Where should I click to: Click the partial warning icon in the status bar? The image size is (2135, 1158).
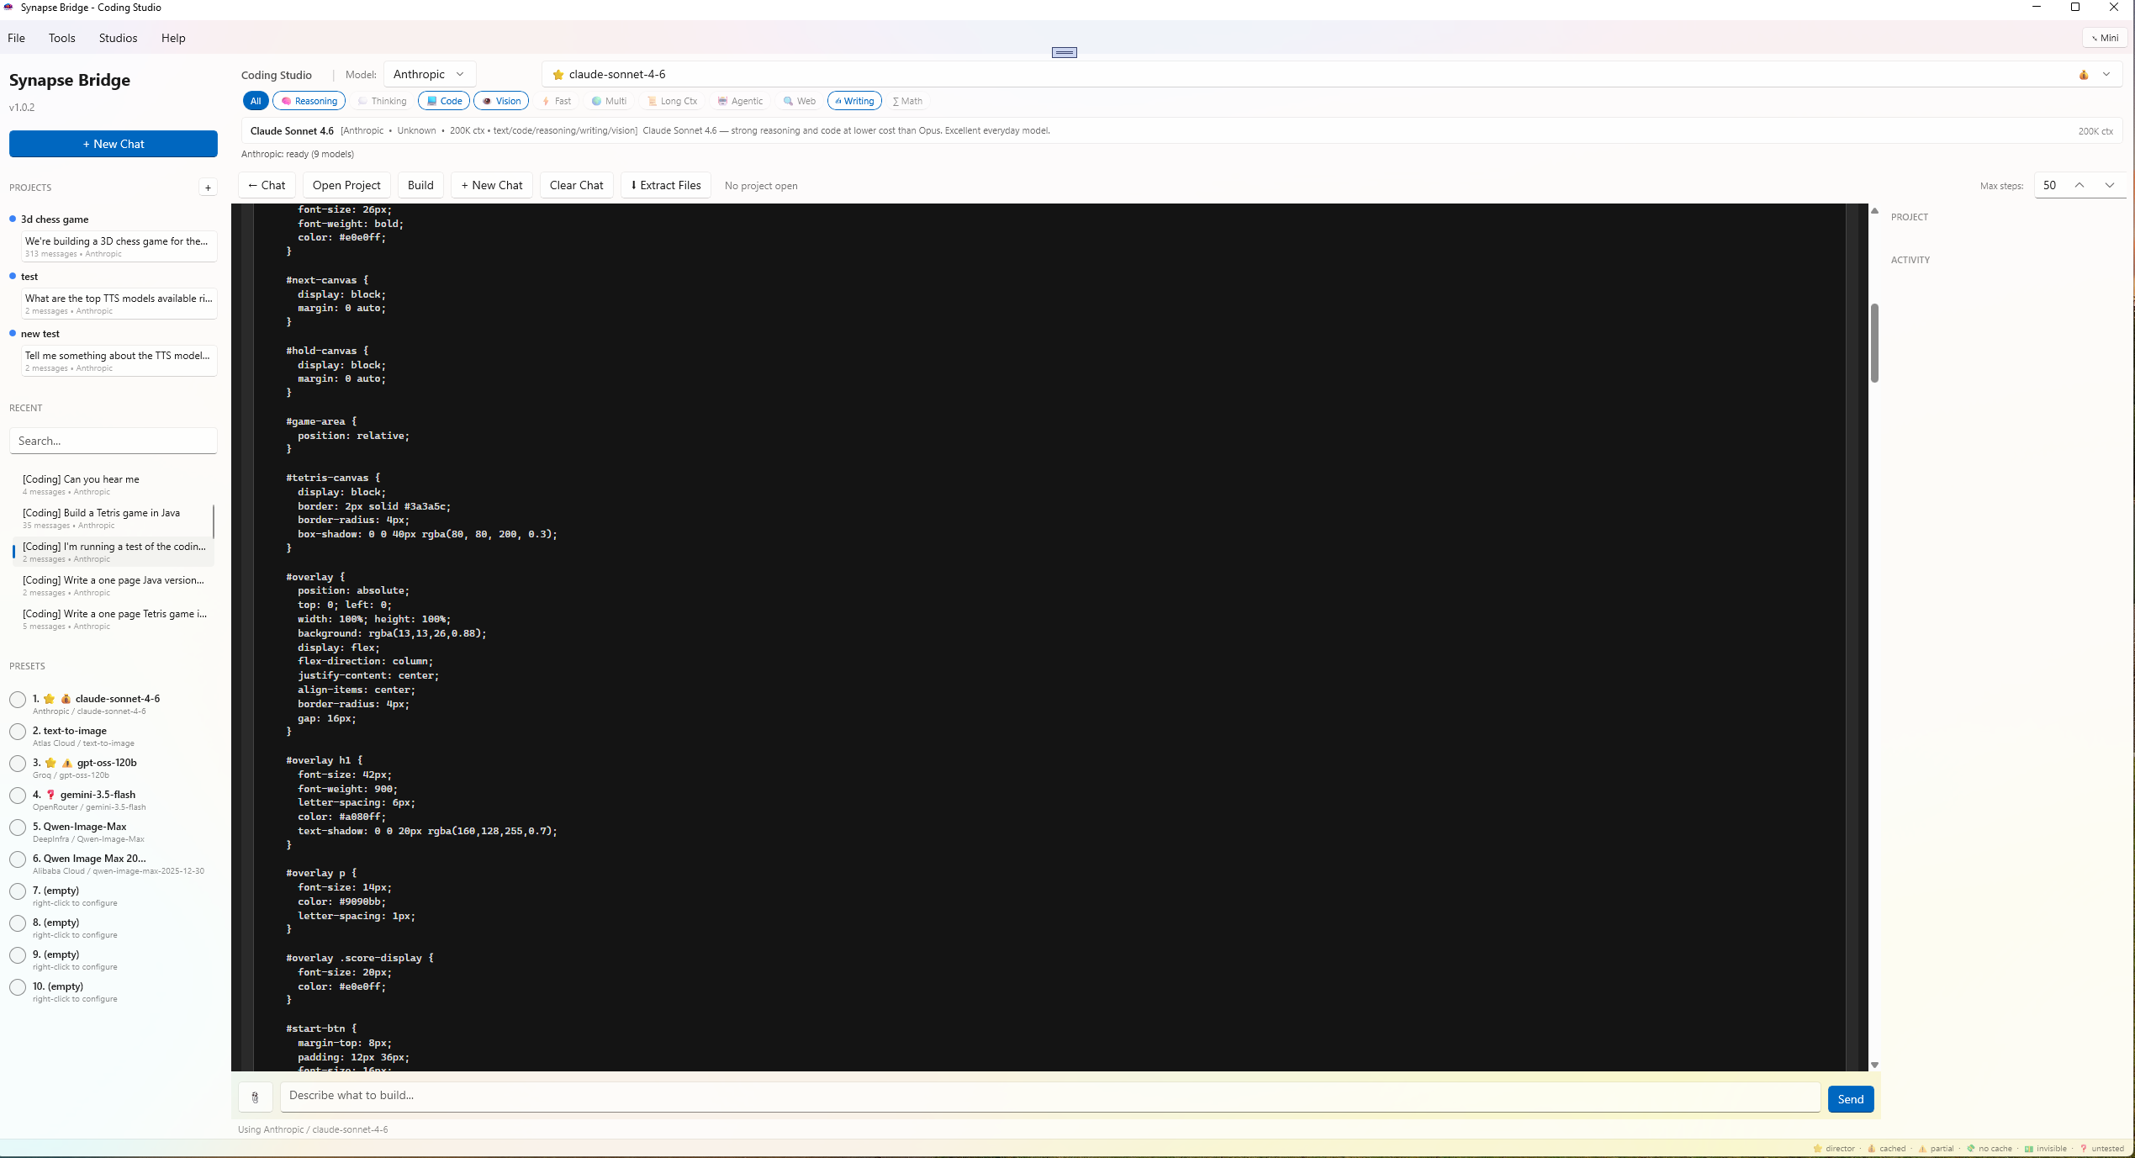point(1922,1149)
